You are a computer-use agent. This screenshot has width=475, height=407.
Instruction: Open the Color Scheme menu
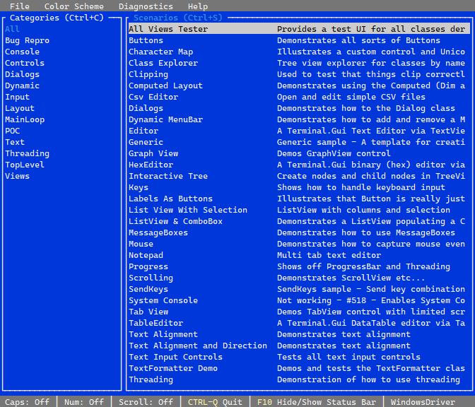[x=74, y=6]
